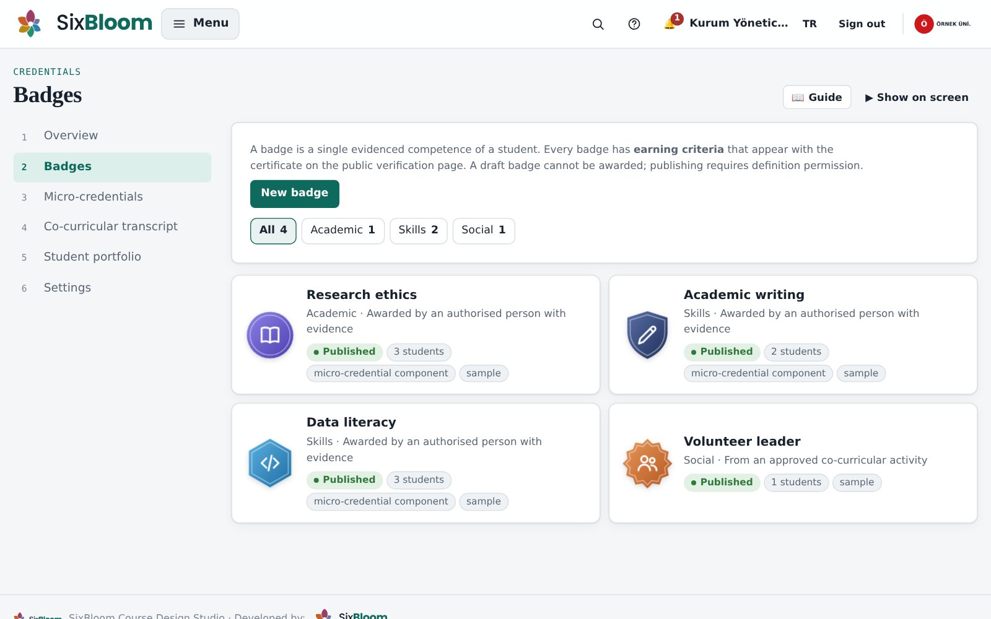
Task: Open the search magnifier icon
Action: pos(598,24)
